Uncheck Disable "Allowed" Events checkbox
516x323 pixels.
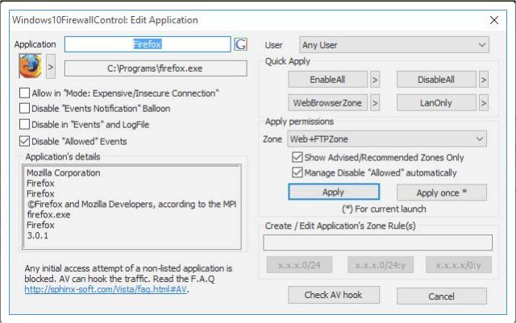tap(25, 141)
